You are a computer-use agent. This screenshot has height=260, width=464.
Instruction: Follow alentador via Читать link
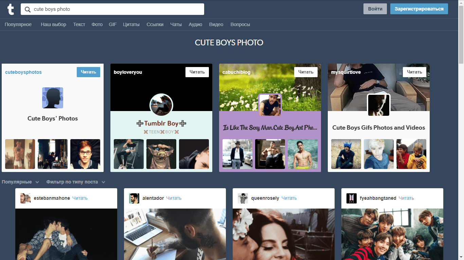pyautogui.click(x=174, y=198)
